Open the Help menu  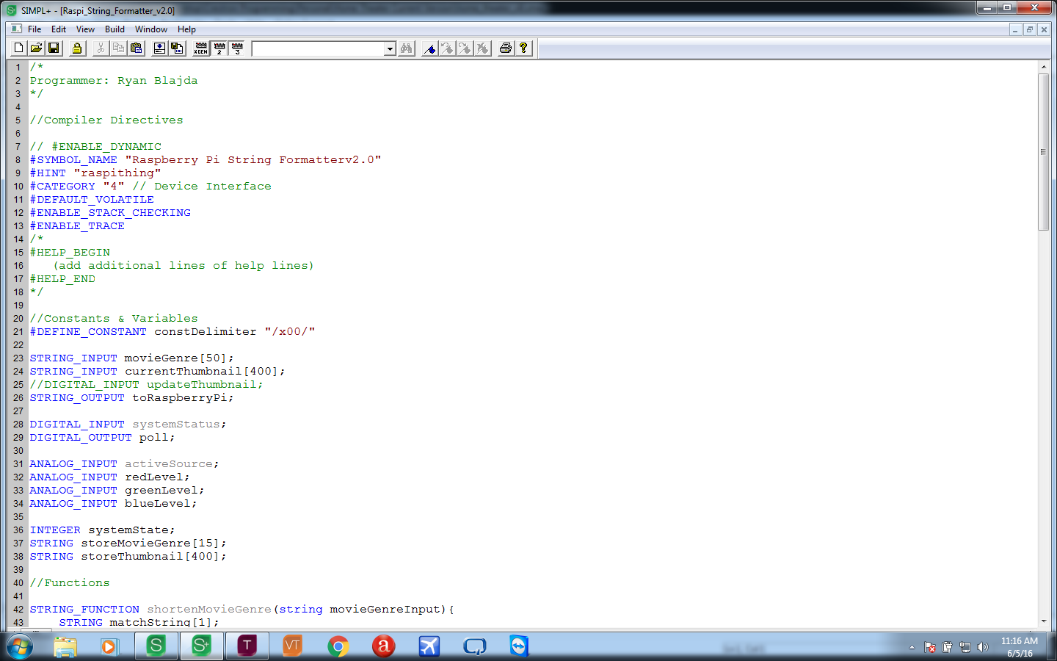click(186, 29)
